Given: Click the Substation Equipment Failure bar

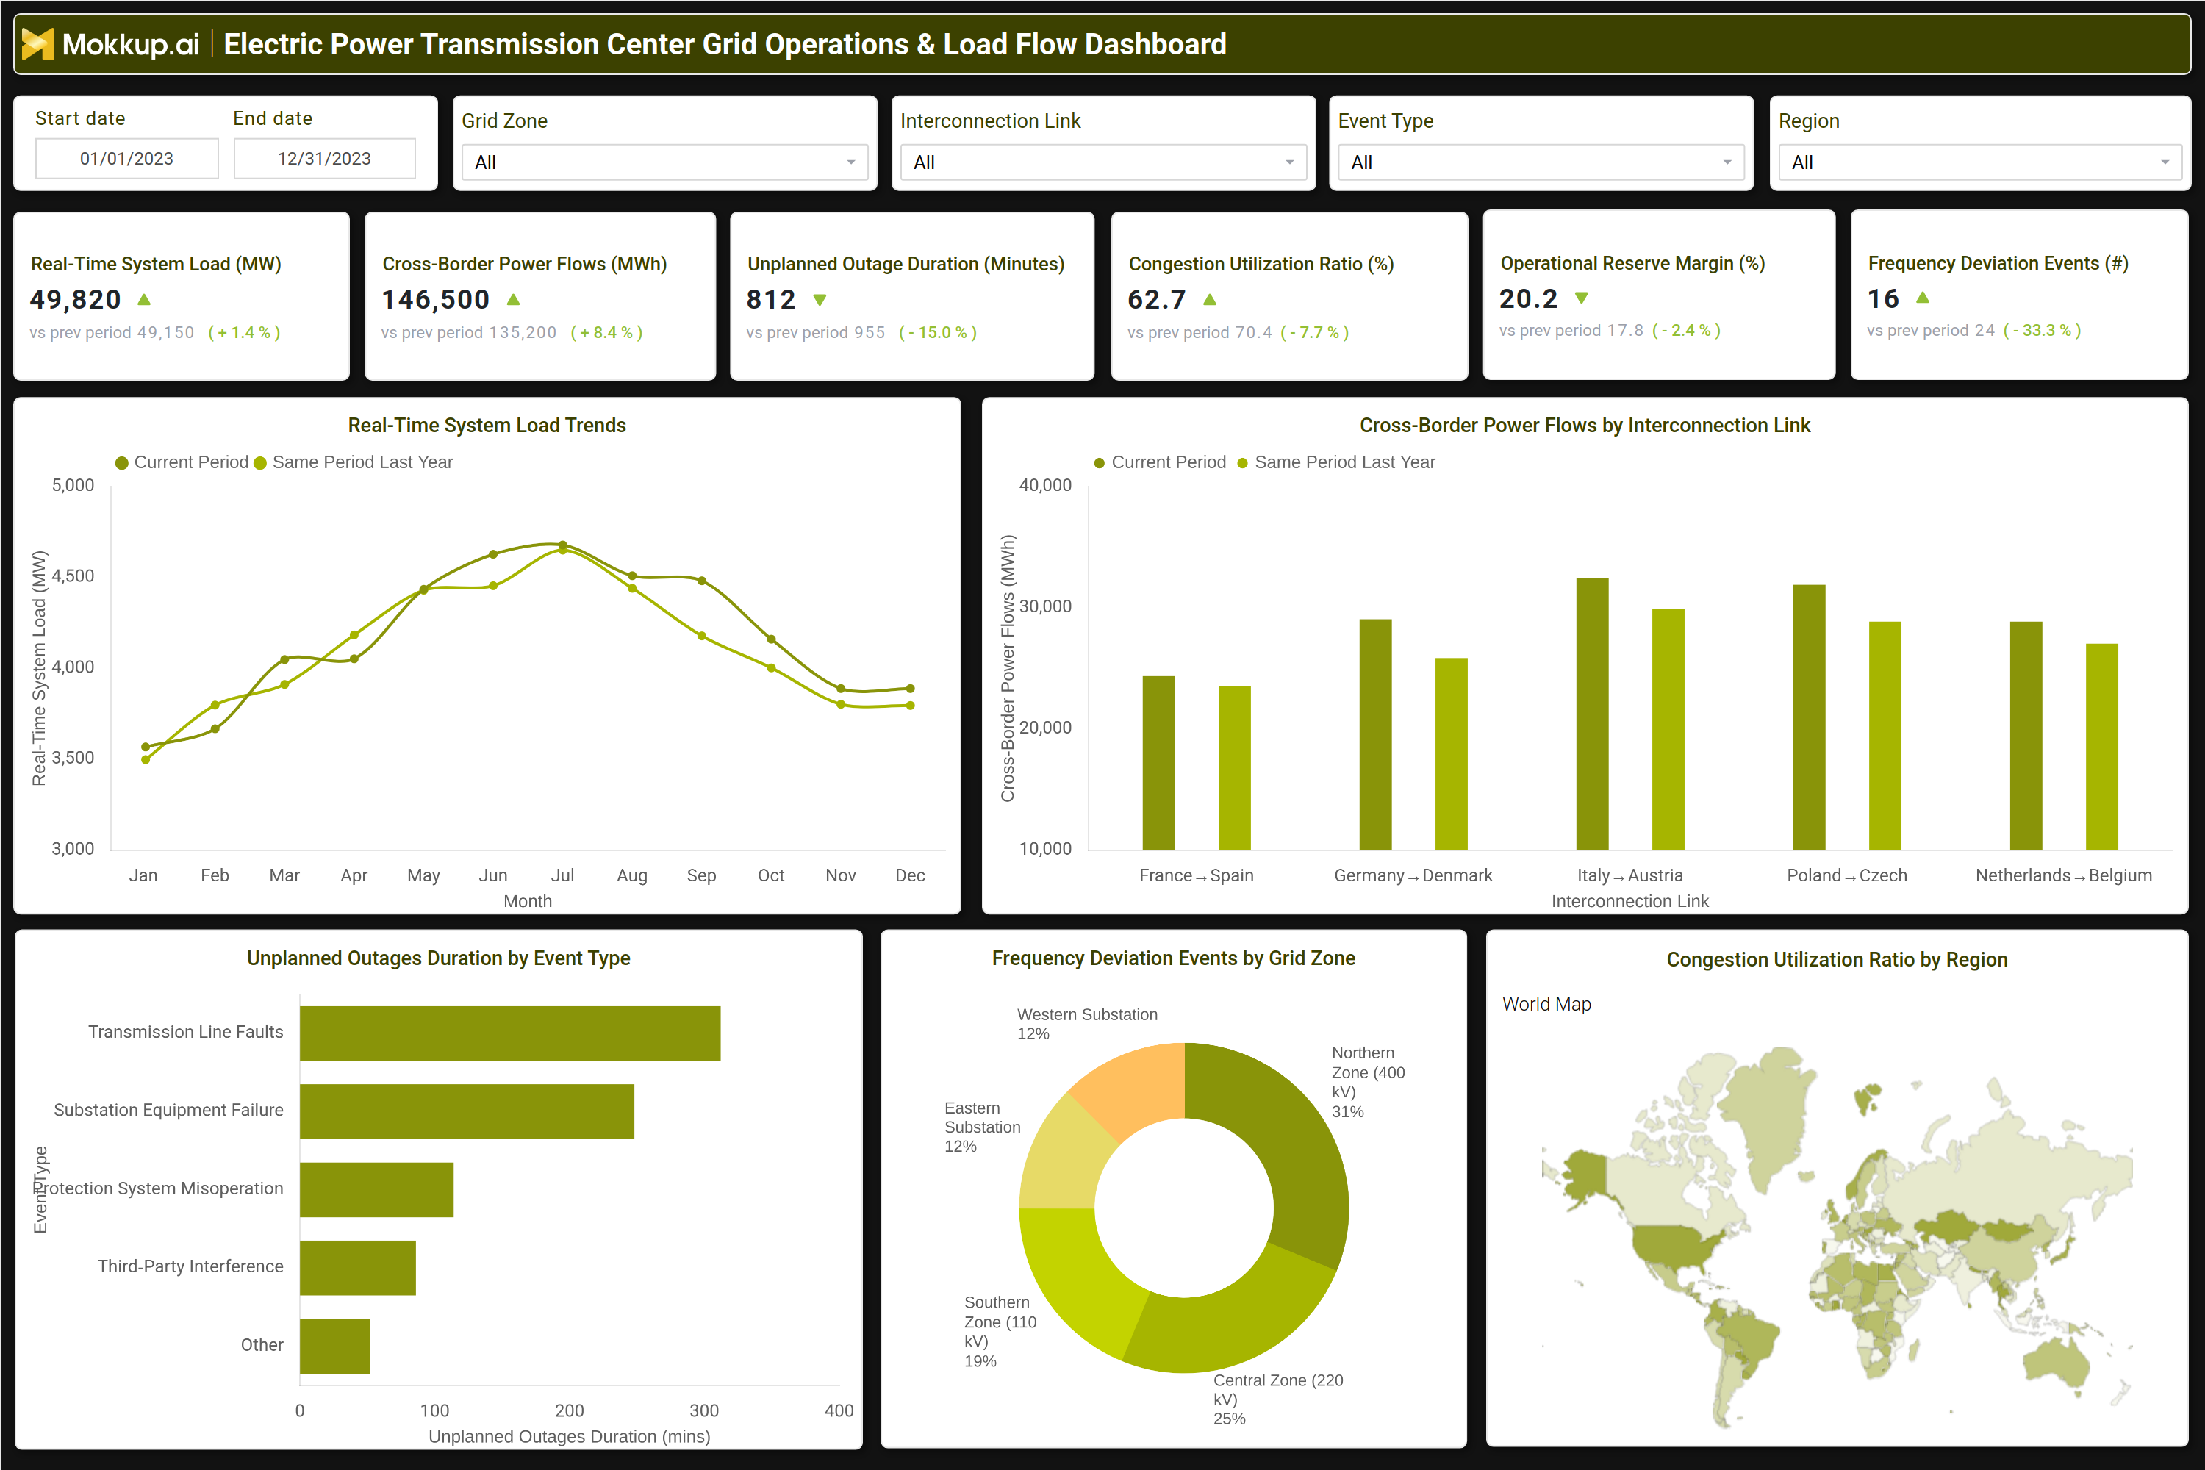Looking at the screenshot, I should tap(467, 1112).
